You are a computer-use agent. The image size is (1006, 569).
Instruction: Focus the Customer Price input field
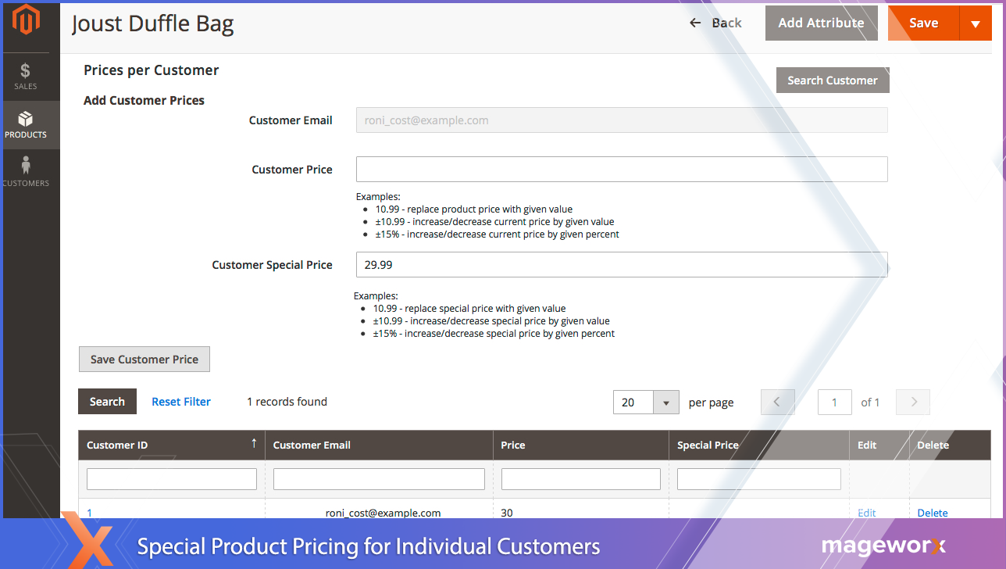pos(621,170)
